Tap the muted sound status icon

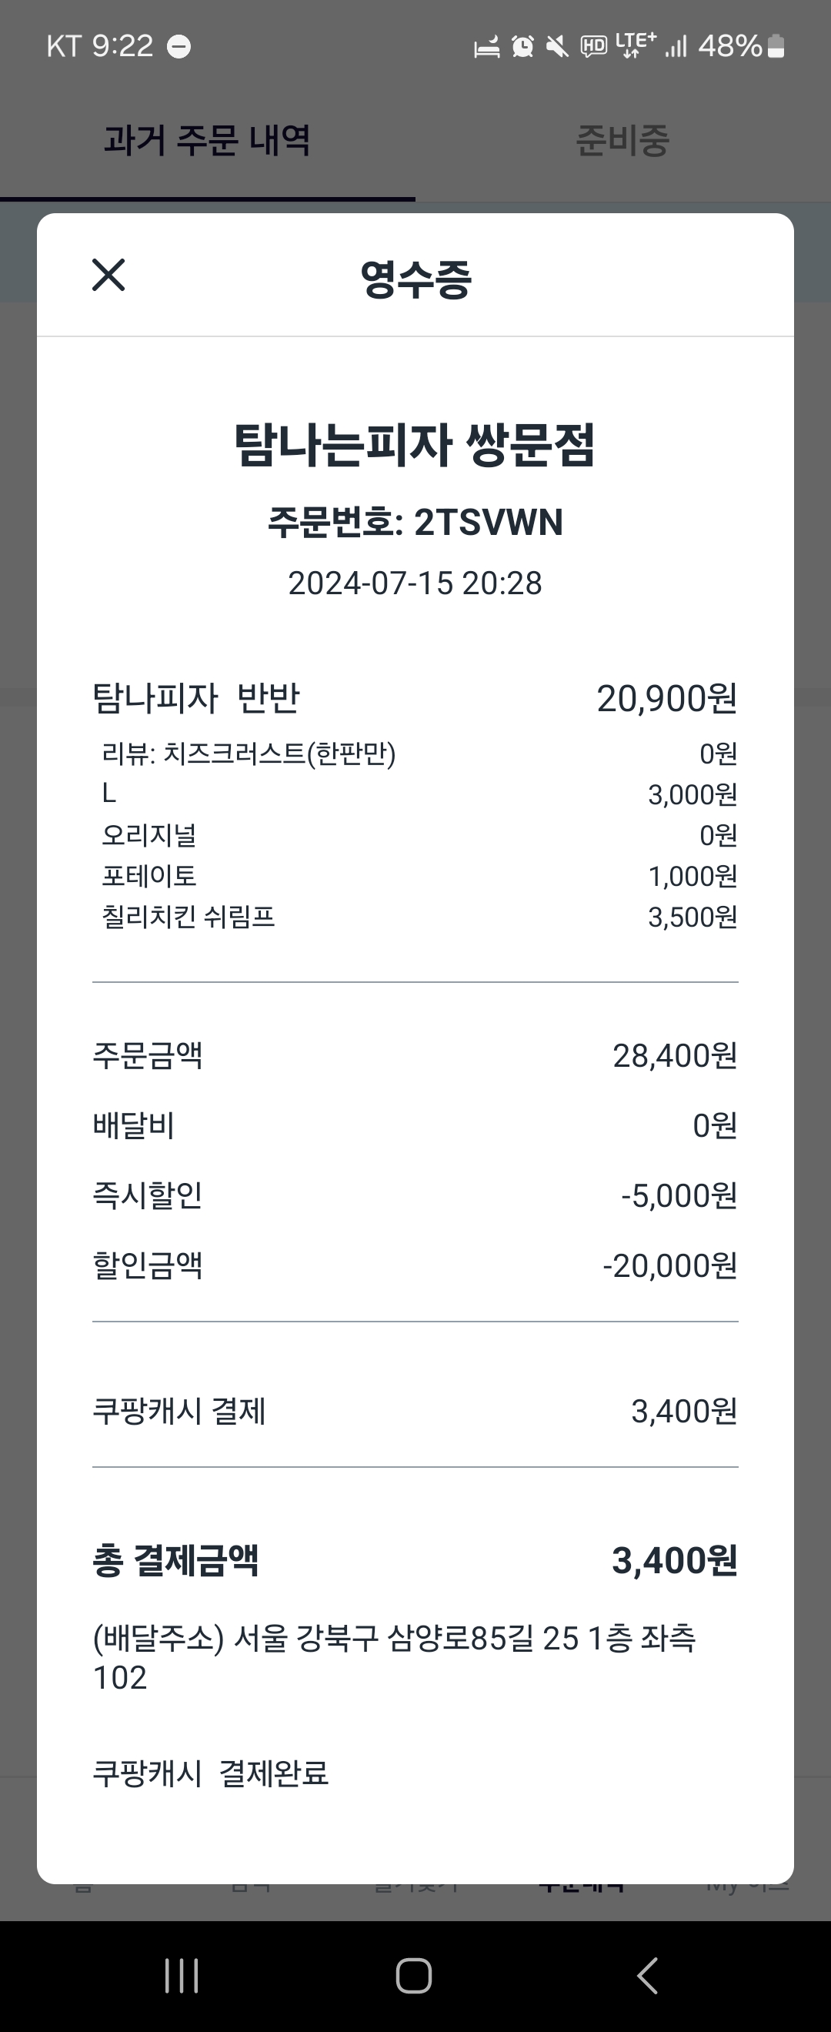557,46
